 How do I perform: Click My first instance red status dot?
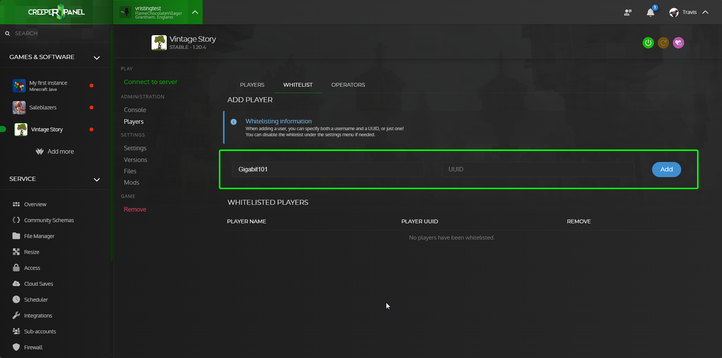(x=91, y=86)
